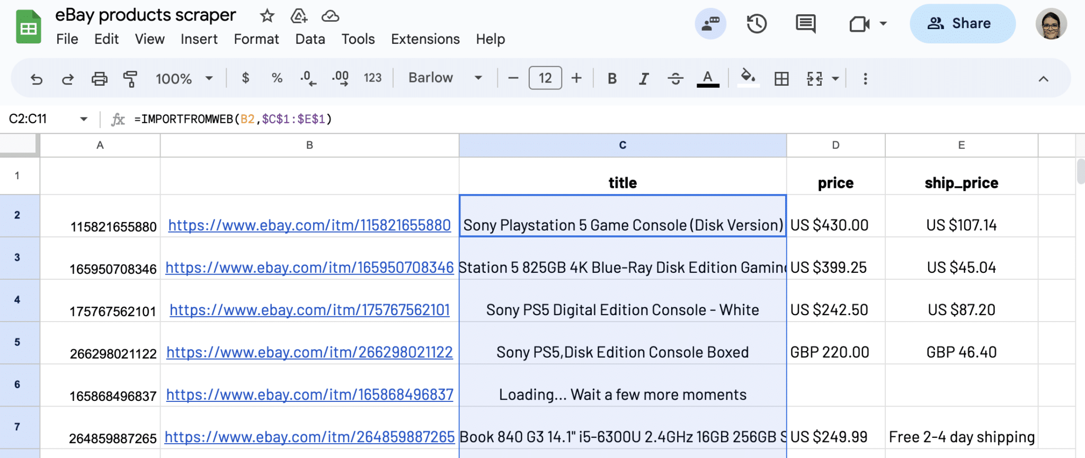Format as currency with dollar icon
Viewport: 1085px width, 458px height.
point(245,78)
